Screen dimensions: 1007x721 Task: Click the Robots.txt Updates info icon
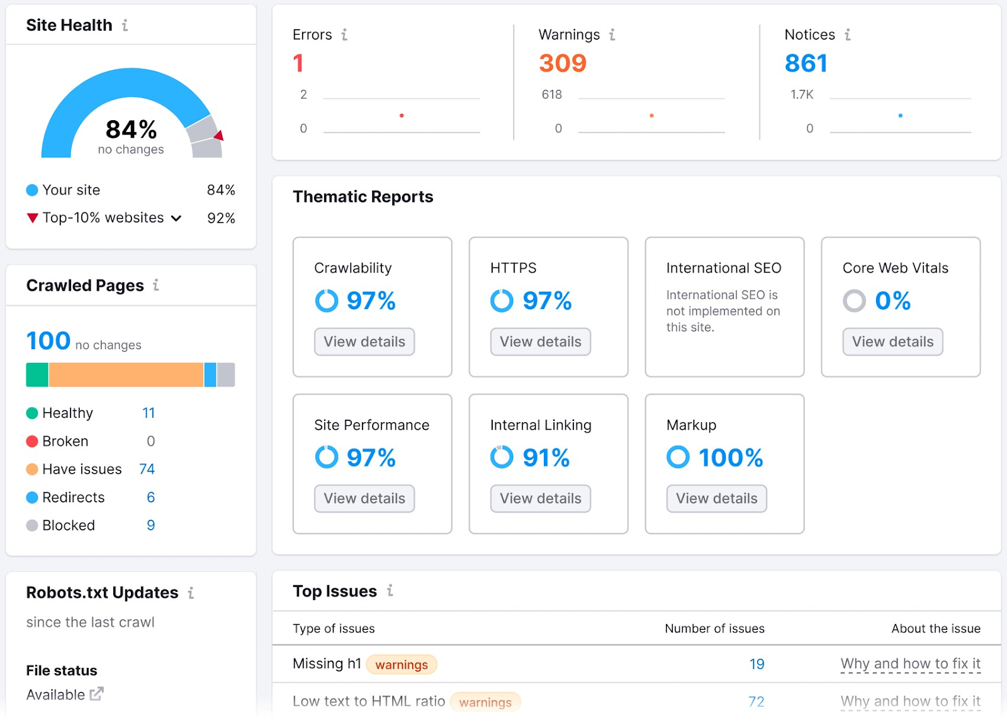(x=191, y=593)
